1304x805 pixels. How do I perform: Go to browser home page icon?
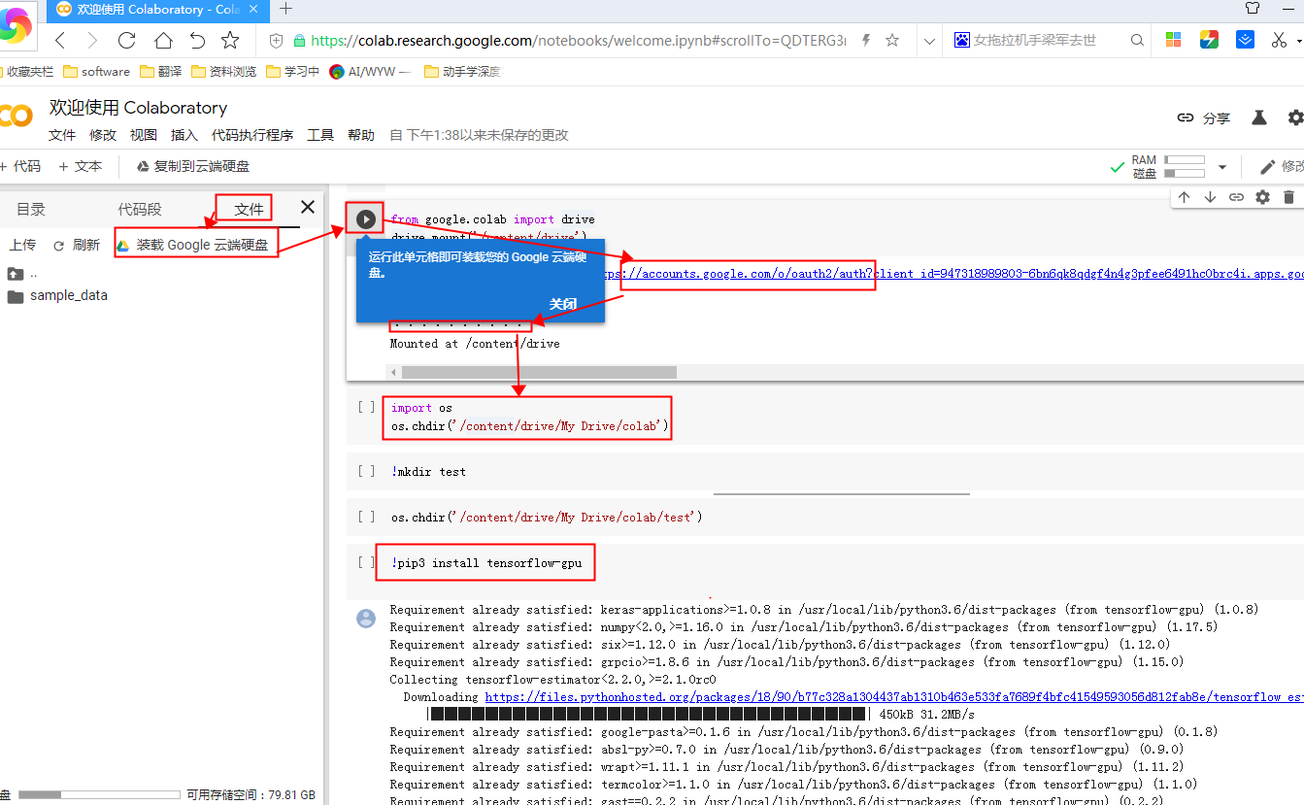[x=163, y=40]
